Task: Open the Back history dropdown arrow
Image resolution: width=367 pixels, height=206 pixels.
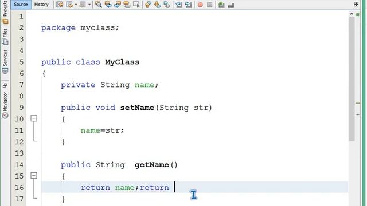Action: pos(76,5)
